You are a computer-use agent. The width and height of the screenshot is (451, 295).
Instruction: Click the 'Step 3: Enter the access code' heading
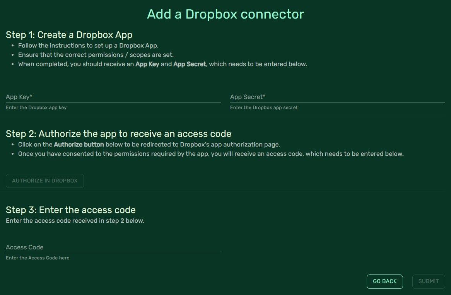pos(71,210)
